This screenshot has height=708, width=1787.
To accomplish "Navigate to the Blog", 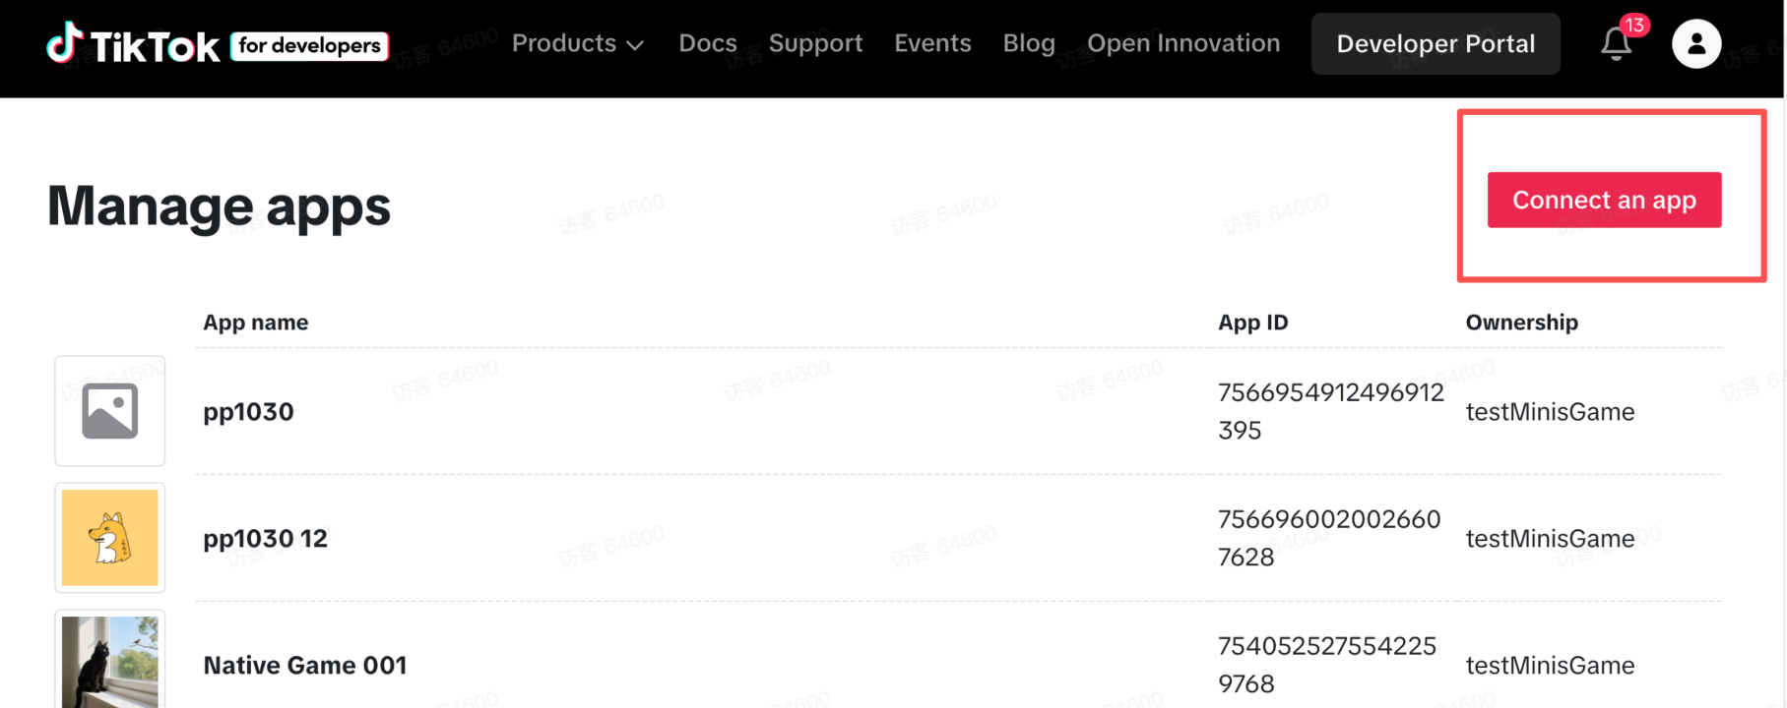I will coord(1029,43).
